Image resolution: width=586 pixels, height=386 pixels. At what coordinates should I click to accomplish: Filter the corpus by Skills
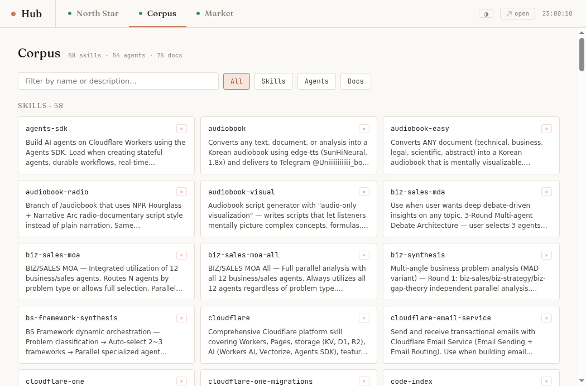(273, 81)
